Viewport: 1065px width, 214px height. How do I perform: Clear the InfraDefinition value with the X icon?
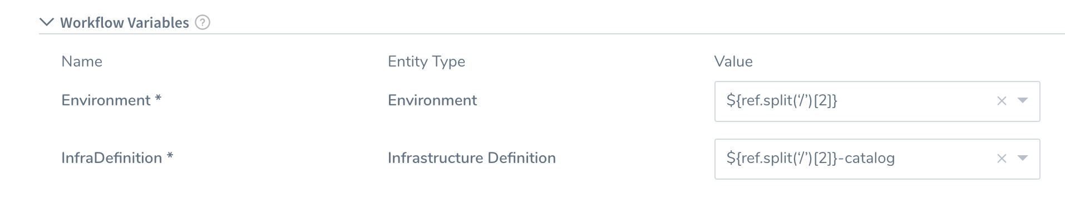tap(1002, 159)
